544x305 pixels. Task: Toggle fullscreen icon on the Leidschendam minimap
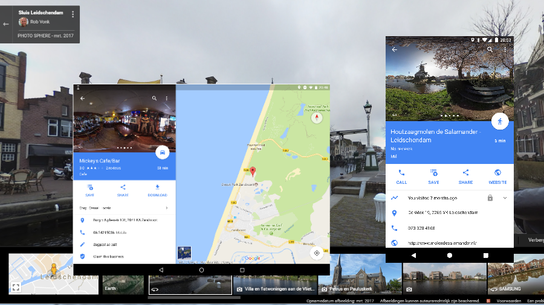[16, 287]
